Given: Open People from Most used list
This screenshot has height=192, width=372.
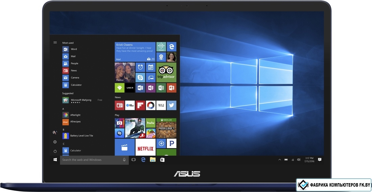Looking at the screenshot, I should pyautogui.click(x=70, y=63).
